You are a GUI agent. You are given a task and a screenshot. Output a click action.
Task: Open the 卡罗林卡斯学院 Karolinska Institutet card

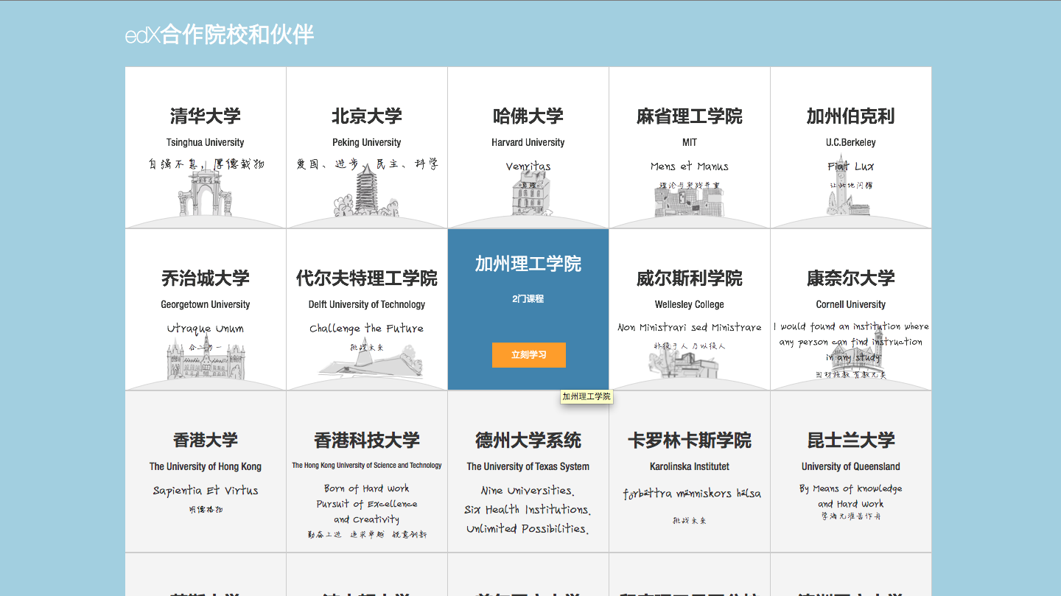coord(690,471)
